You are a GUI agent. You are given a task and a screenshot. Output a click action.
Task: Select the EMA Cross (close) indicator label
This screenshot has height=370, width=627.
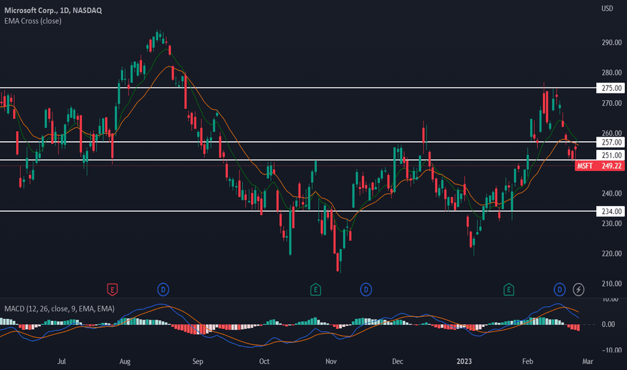(x=33, y=21)
